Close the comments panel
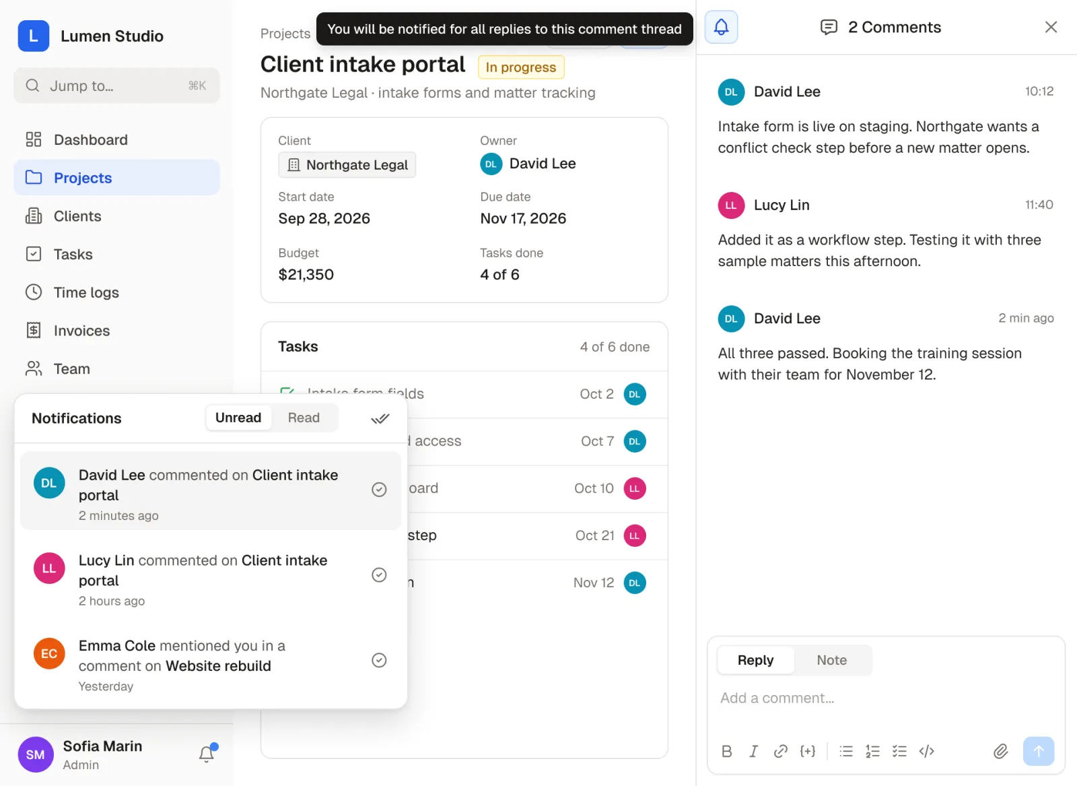 [x=1051, y=27]
